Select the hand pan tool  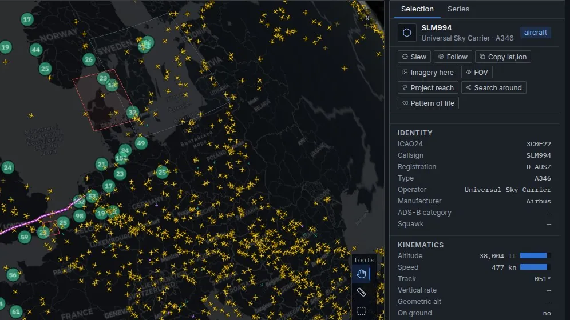[x=361, y=274]
